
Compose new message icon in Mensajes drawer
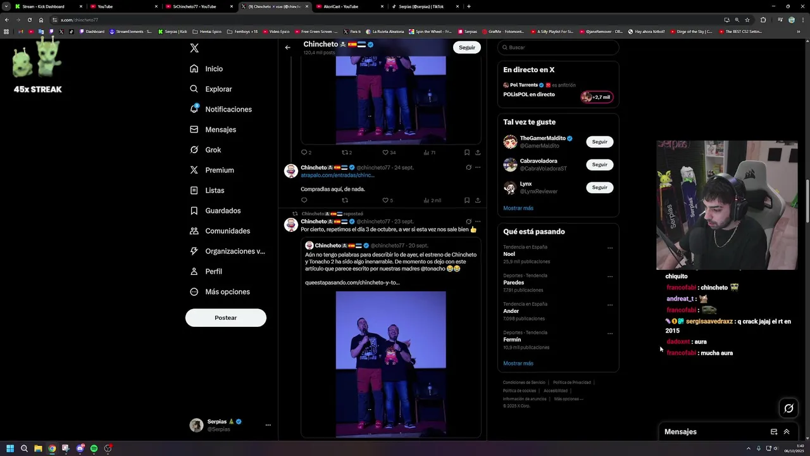point(773,432)
